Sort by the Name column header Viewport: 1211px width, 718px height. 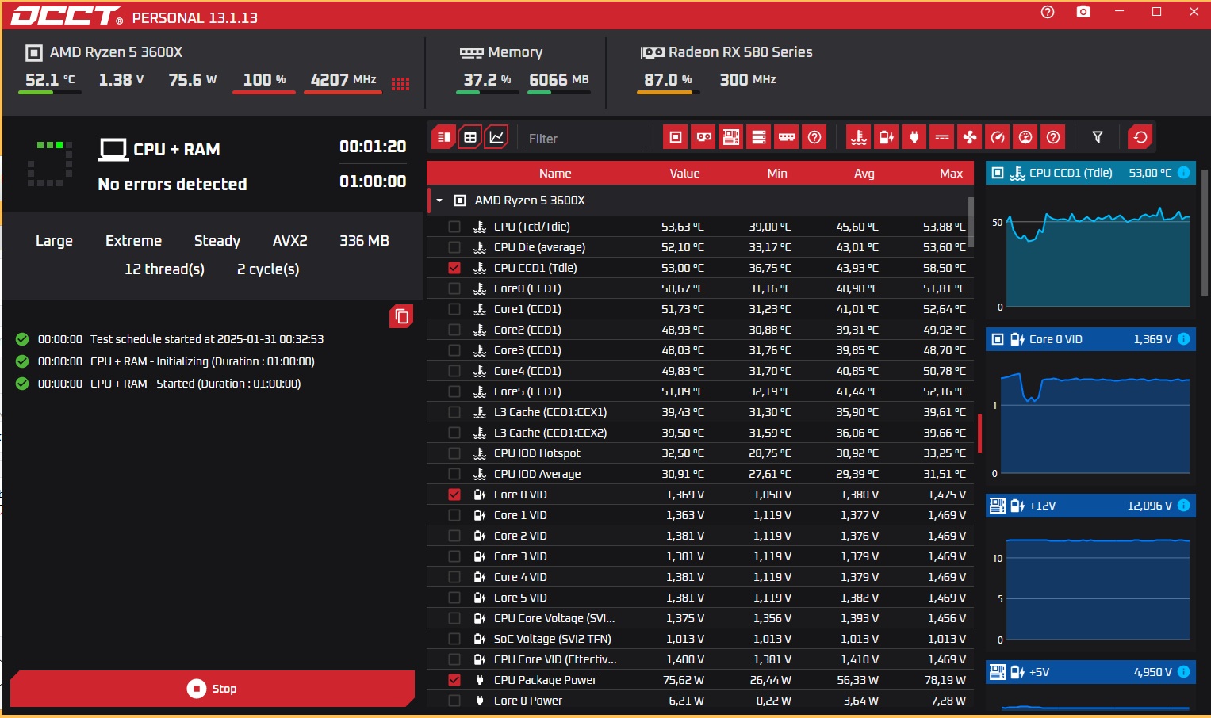click(555, 173)
